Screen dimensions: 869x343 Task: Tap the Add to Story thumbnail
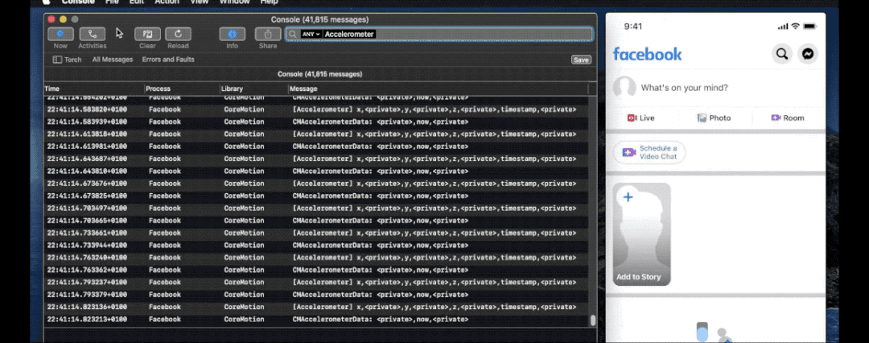[642, 234]
